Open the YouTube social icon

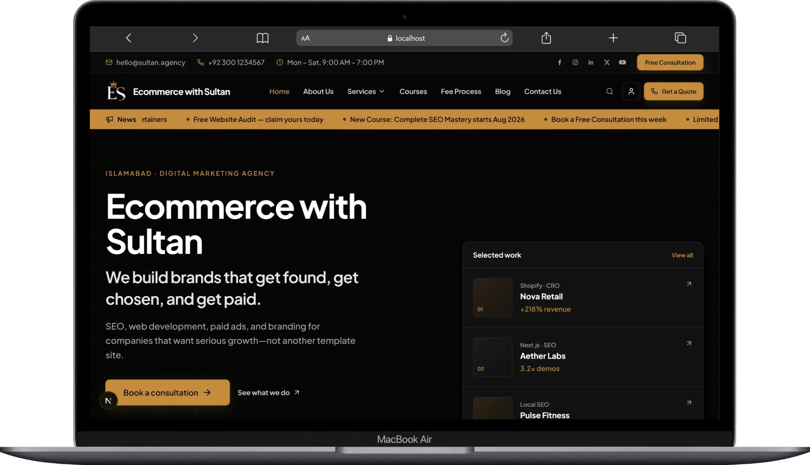tap(622, 62)
